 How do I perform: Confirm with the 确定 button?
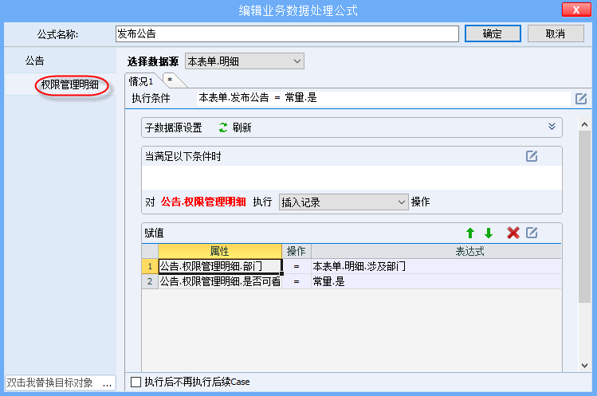click(493, 34)
